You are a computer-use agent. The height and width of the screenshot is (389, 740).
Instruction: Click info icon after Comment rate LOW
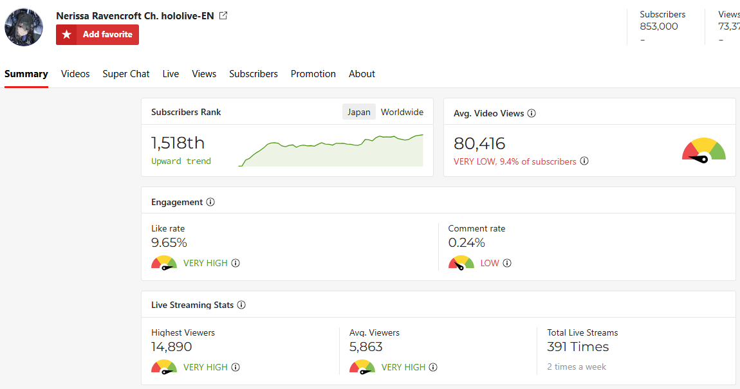click(507, 263)
